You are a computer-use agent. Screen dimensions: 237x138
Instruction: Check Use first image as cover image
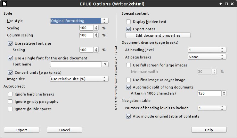128,80
